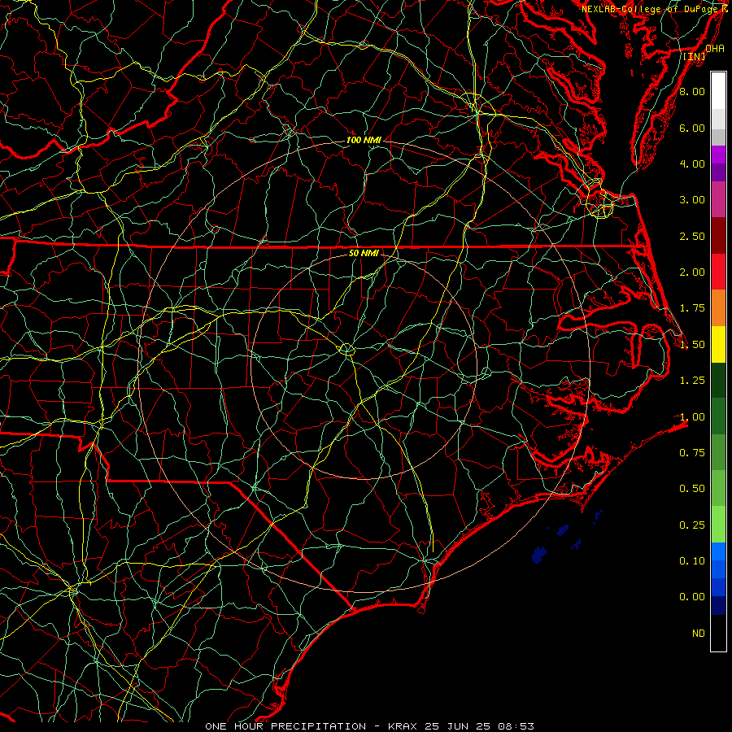Click the '3.00' legend value
This screenshot has width=732, height=732.
tap(692, 200)
